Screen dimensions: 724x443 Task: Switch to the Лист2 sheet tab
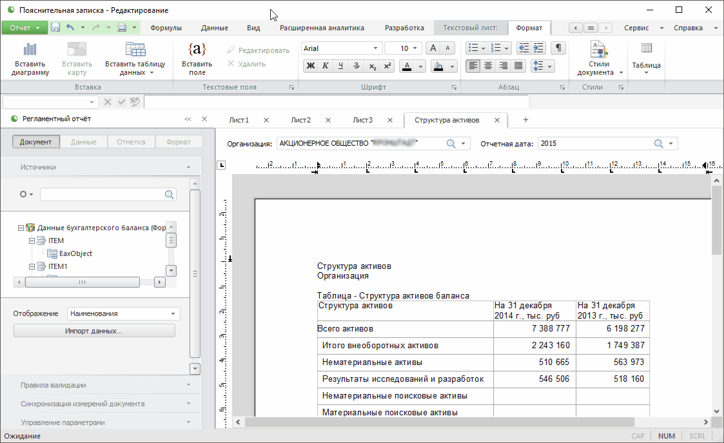point(300,120)
